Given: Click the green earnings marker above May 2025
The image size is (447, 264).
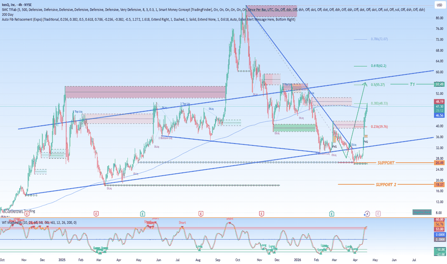Looking at the screenshot, I should click(x=142, y=214).
